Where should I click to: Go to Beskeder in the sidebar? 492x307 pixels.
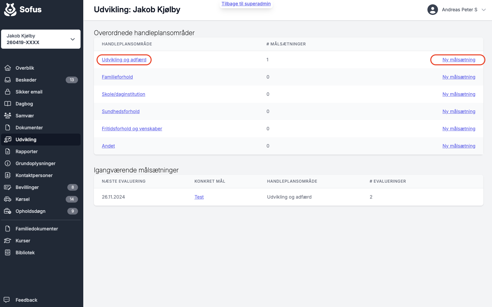tap(26, 80)
